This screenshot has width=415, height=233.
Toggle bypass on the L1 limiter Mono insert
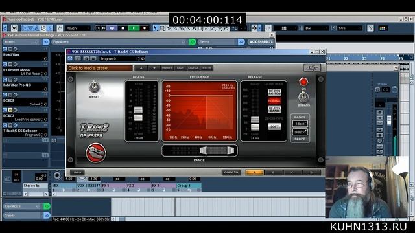10,64
